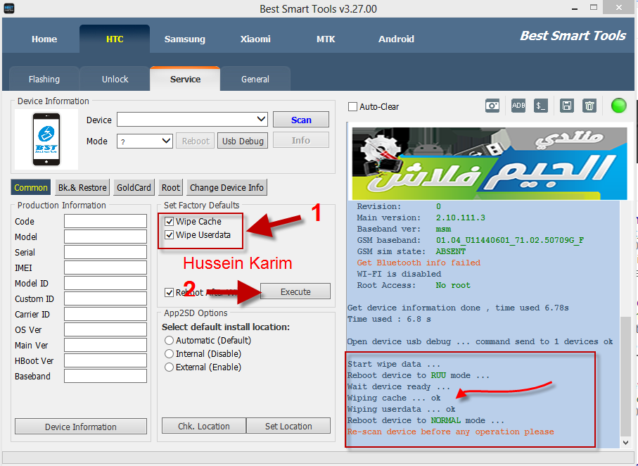Open the GoldCard section

[x=134, y=187]
